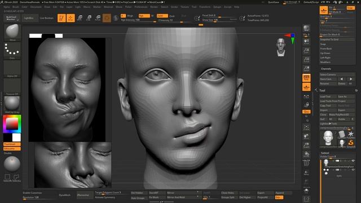Viewport: 361px width, 203px height.
Task: Open the Alpha Off selector
Action: click(x=12, y=69)
